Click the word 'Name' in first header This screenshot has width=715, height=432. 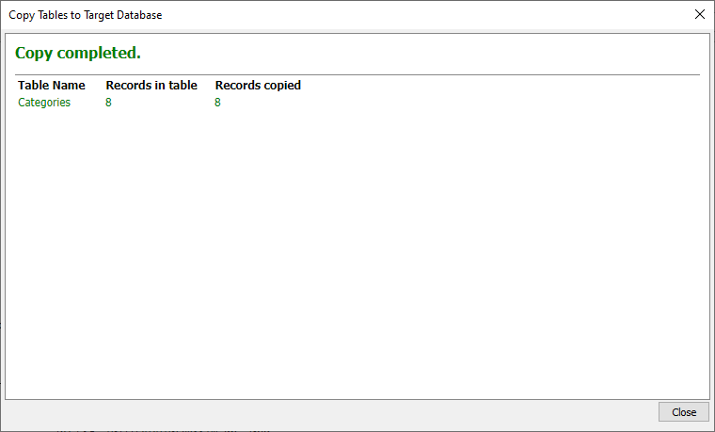click(x=68, y=86)
